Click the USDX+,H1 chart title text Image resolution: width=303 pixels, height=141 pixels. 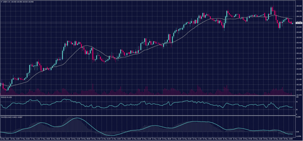coord(7,2)
